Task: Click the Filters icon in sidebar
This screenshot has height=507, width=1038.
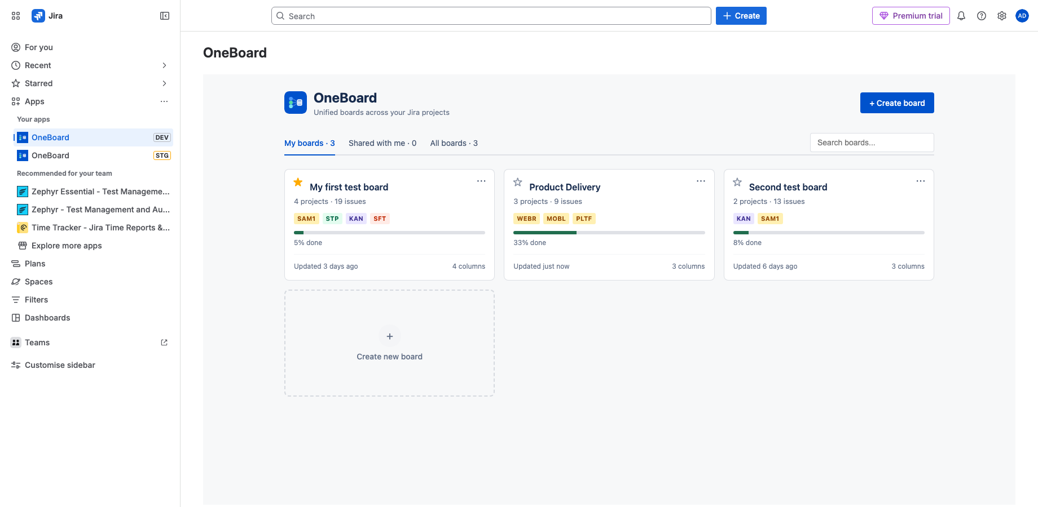Action: (x=16, y=300)
